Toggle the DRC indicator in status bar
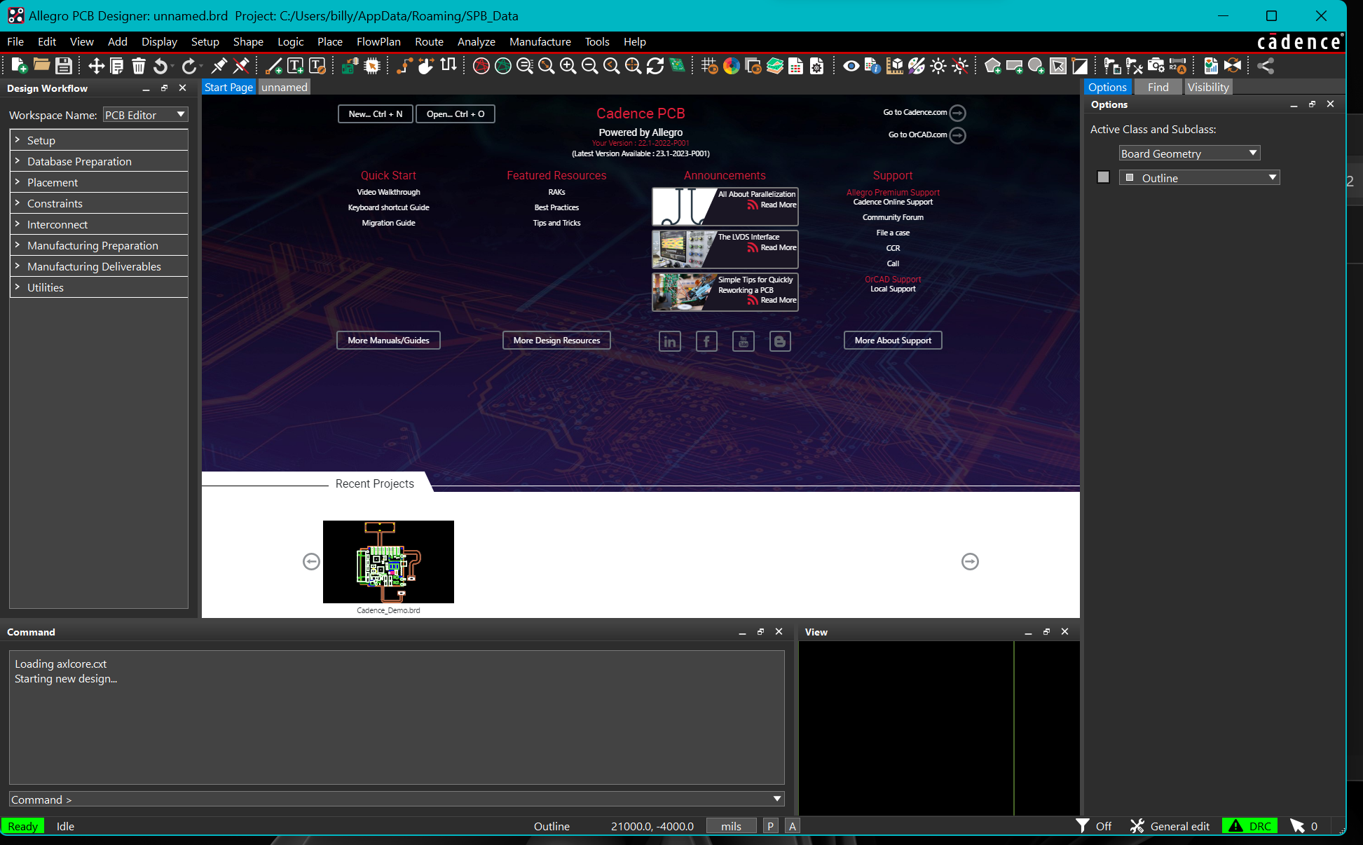Viewport: 1363px width, 845px height. 1249,826
